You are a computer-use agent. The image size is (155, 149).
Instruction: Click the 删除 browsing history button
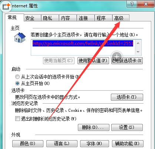(93, 127)
